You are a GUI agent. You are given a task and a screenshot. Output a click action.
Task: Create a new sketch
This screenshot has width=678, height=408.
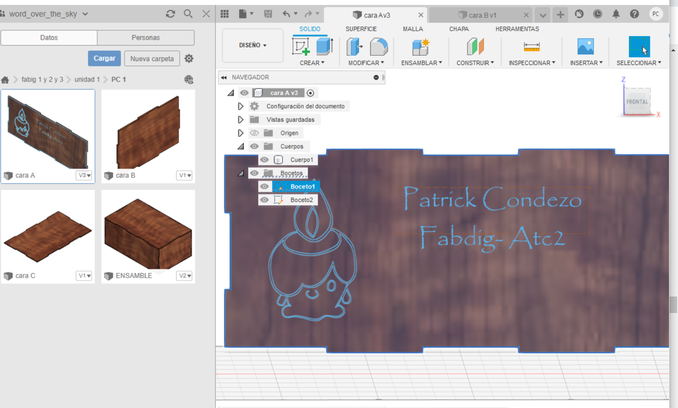[301, 46]
